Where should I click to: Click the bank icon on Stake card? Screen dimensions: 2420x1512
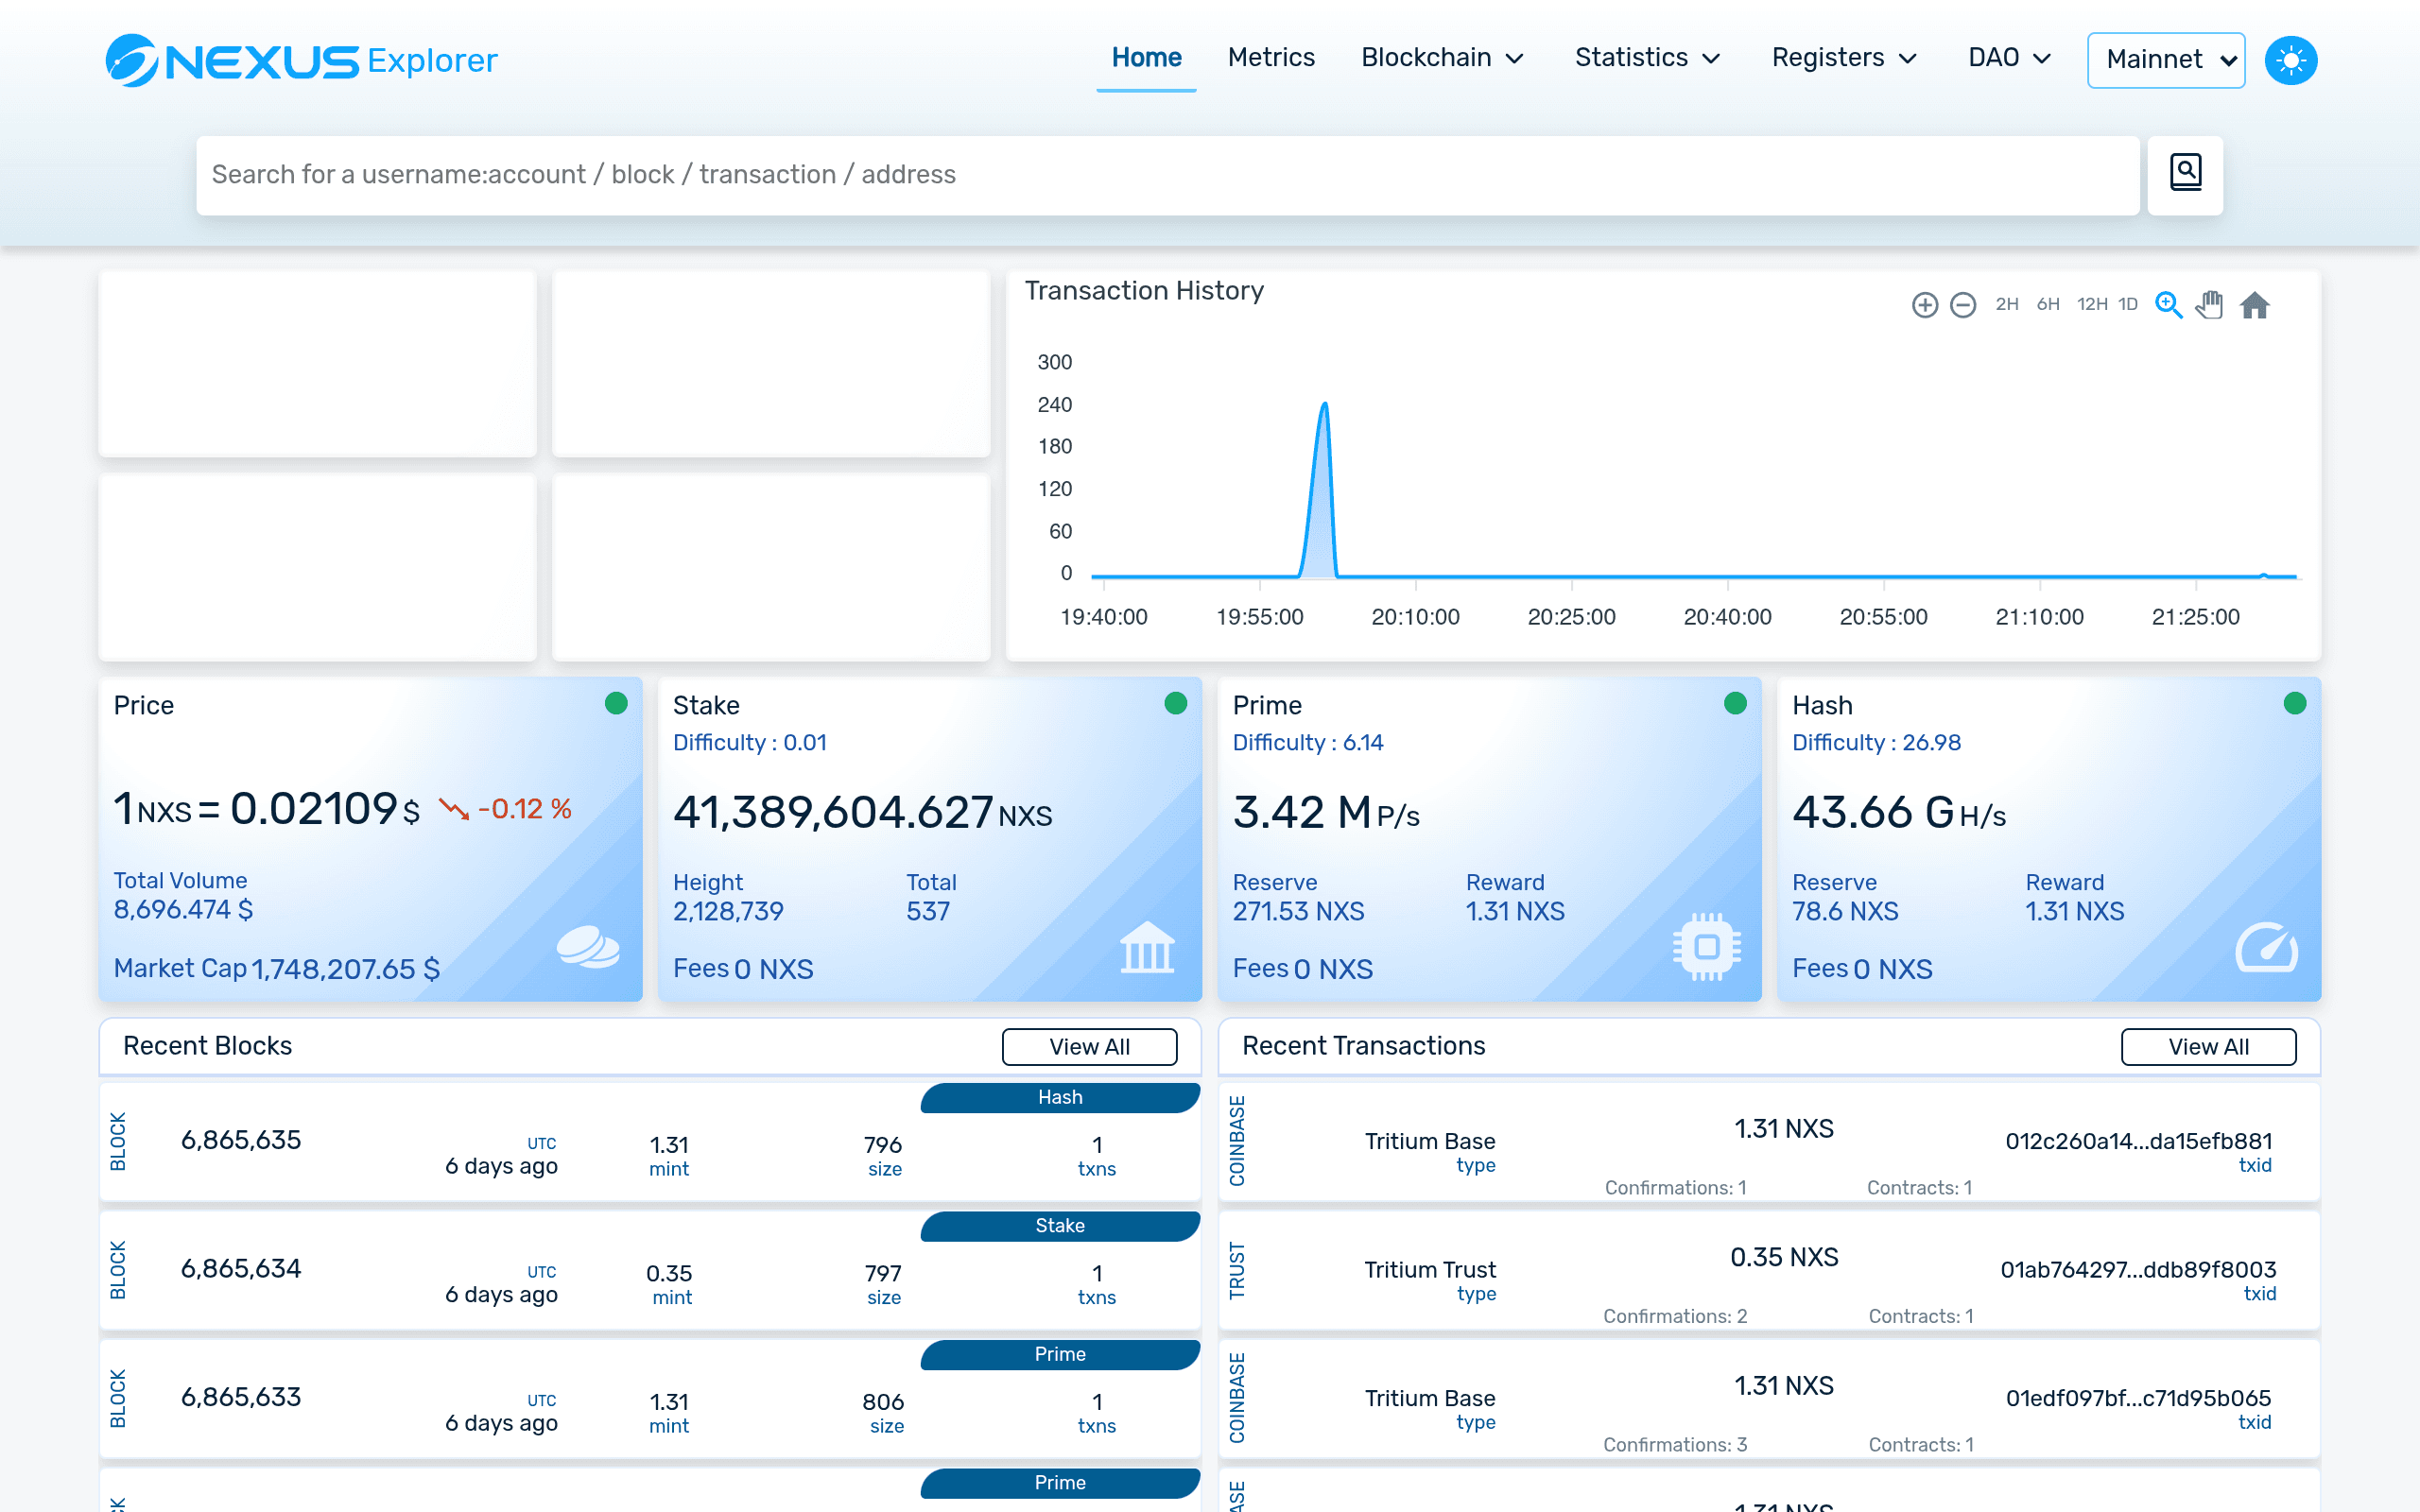1147,947
